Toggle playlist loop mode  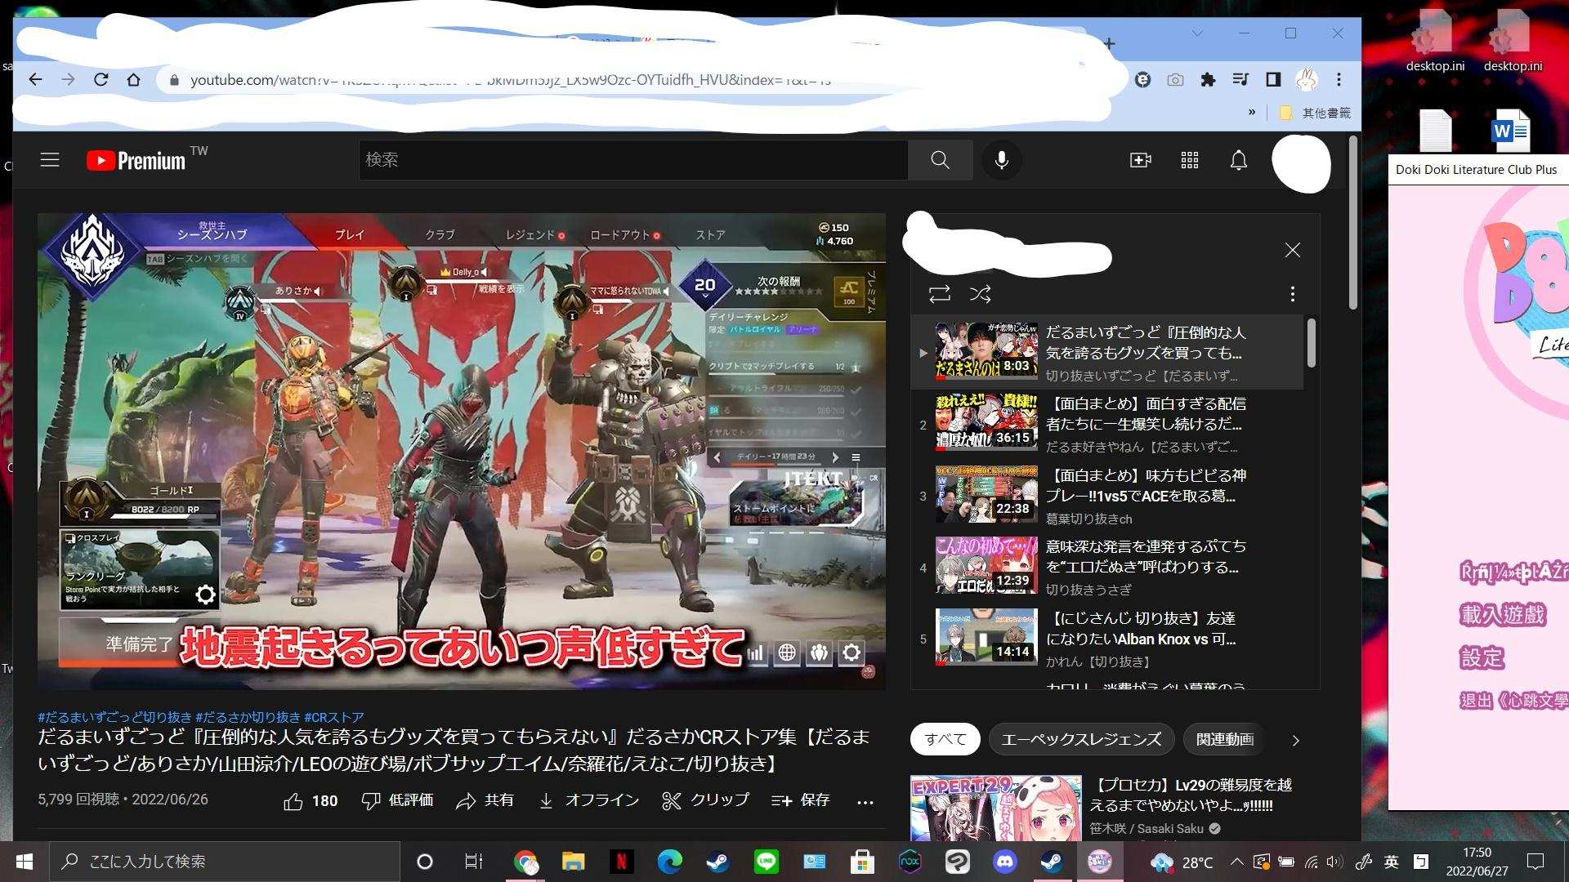pyautogui.click(x=939, y=294)
